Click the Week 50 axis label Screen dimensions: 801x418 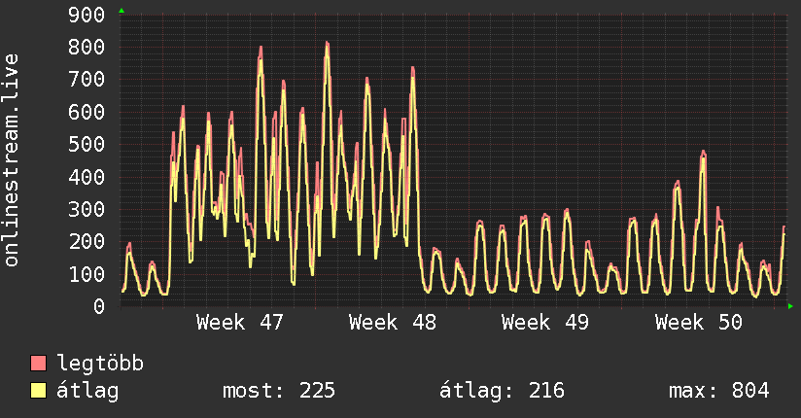(699, 323)
